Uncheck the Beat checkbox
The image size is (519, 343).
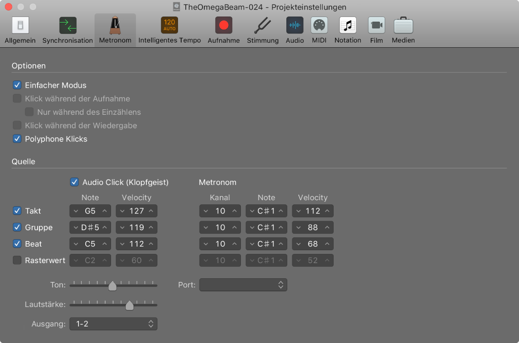17,244
